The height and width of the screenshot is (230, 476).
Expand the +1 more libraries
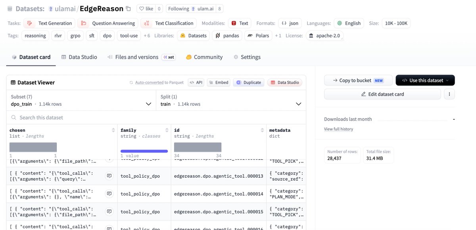(278, 36)
